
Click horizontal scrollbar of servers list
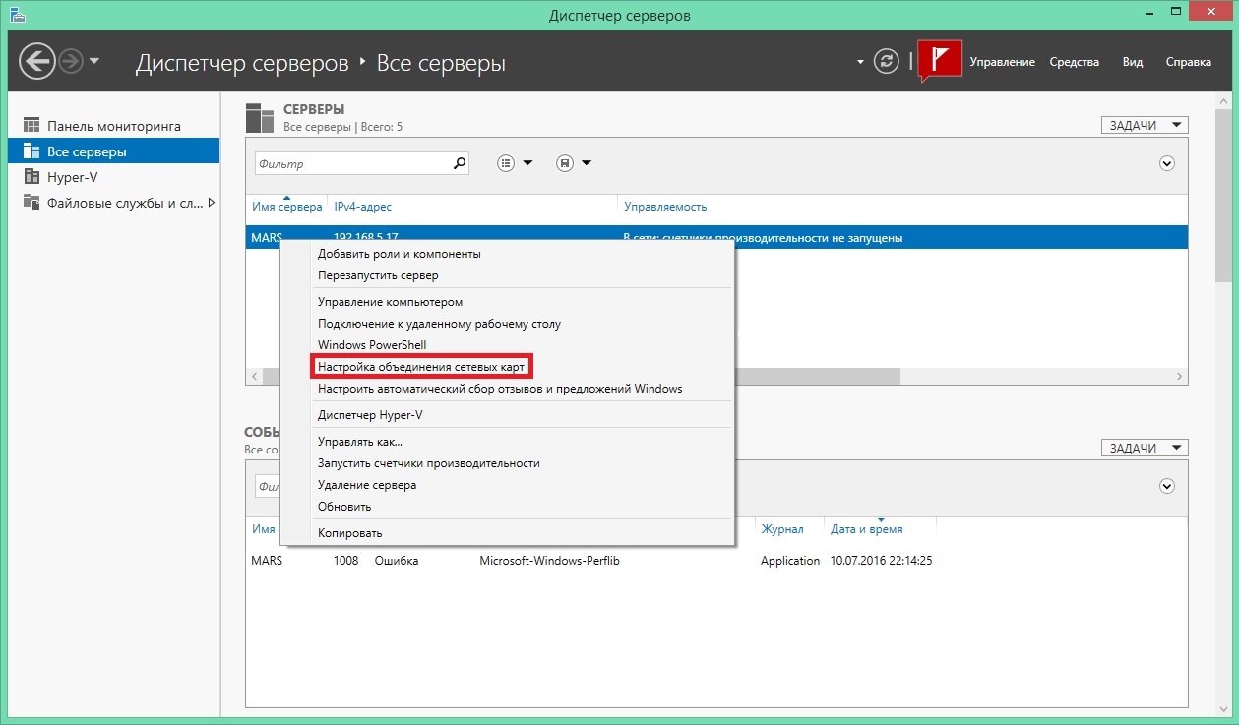coord(817,377)
